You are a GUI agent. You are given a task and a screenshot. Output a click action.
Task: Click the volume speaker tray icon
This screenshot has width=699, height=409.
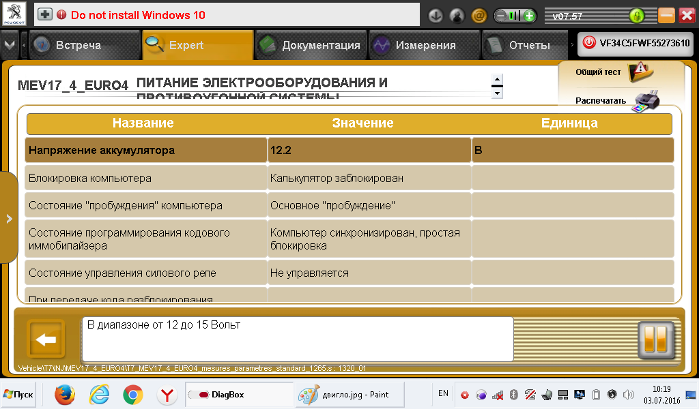[x=628, y=394]
